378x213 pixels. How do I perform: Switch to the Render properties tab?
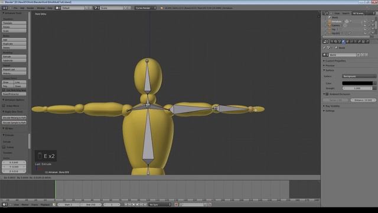[332, 41]
